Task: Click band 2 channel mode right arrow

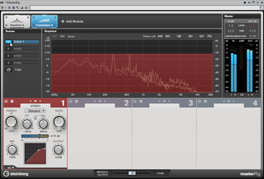Action: [x=105, y=101]
